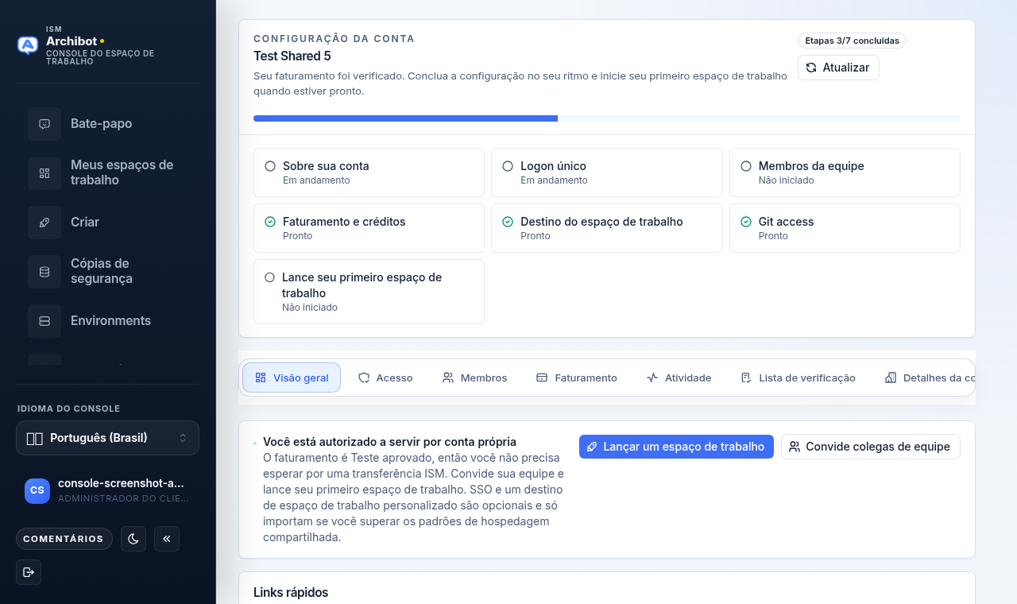1017x604 pixels.
Task: Click the Criar rocket icon
Action: (x=44, y=223)
